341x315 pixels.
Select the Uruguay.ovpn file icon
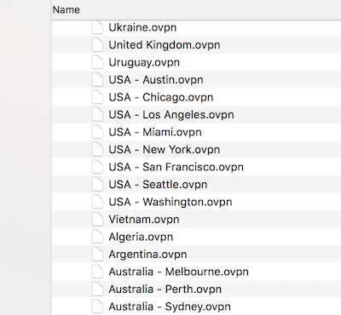[x=97, y=62]
